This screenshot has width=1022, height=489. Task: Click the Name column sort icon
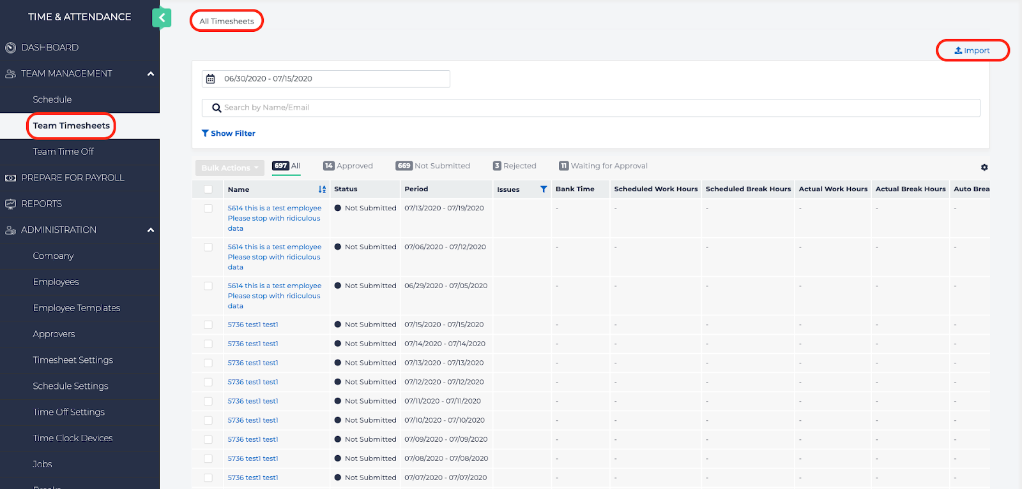coord(322,189)
